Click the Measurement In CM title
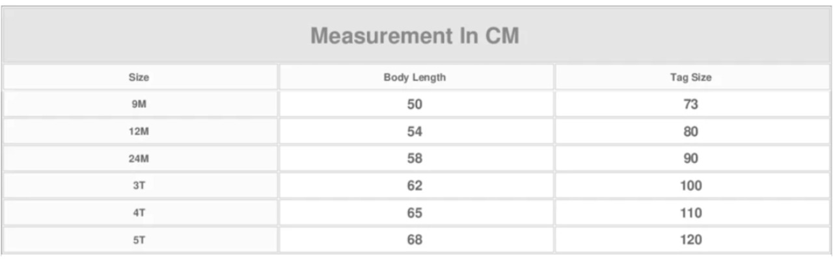Viewport: 833px width, 259px height. point(415,36)
